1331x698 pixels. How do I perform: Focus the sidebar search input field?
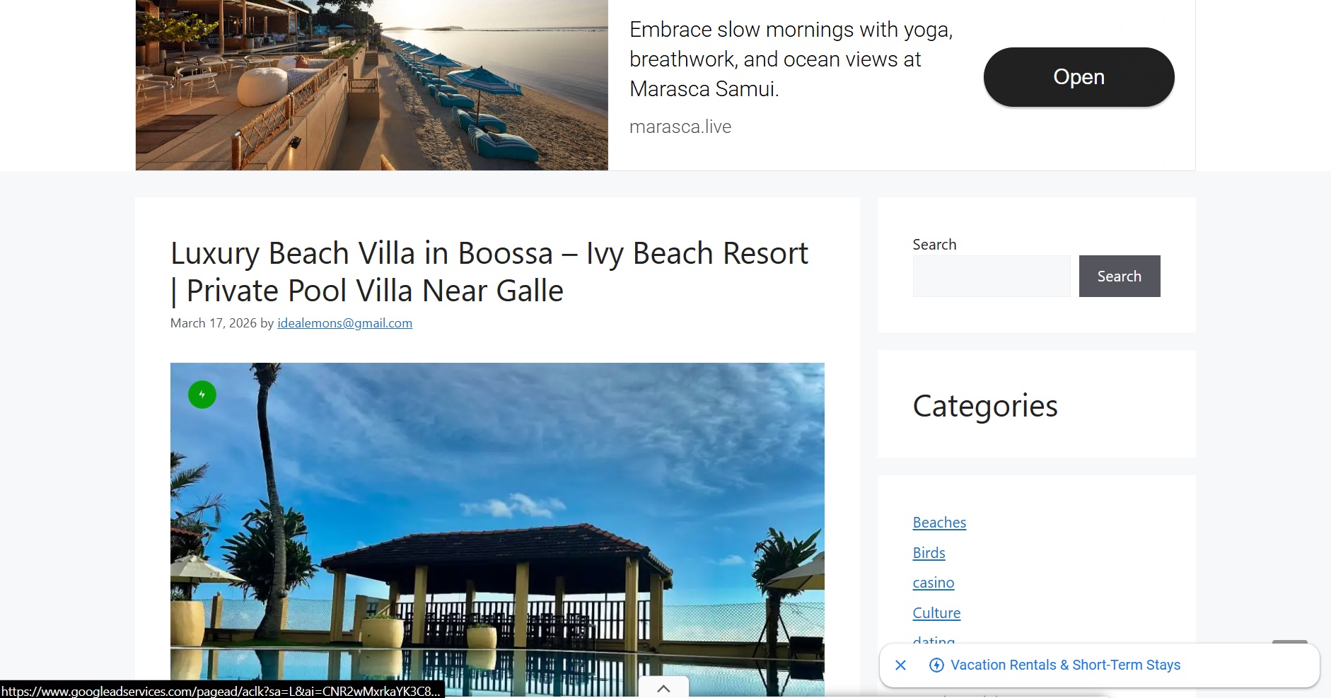[x=992, y=276]
